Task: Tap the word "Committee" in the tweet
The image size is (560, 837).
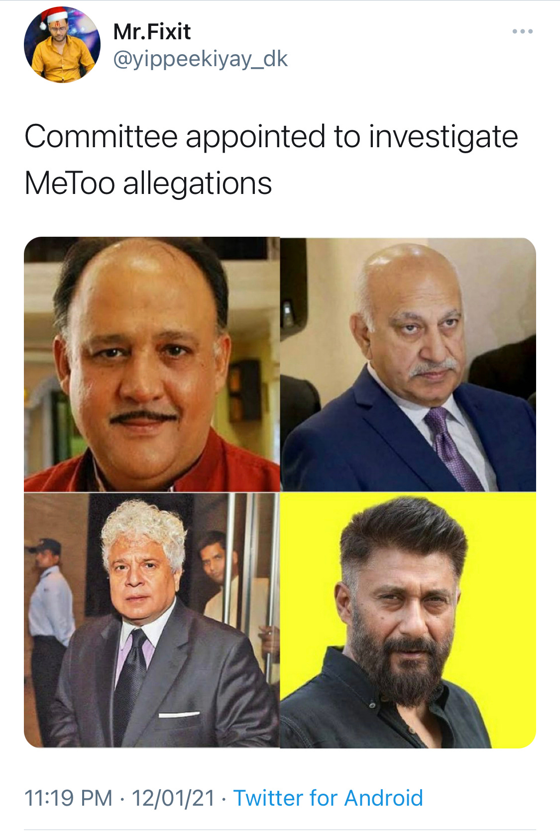Action: [101, 136]
